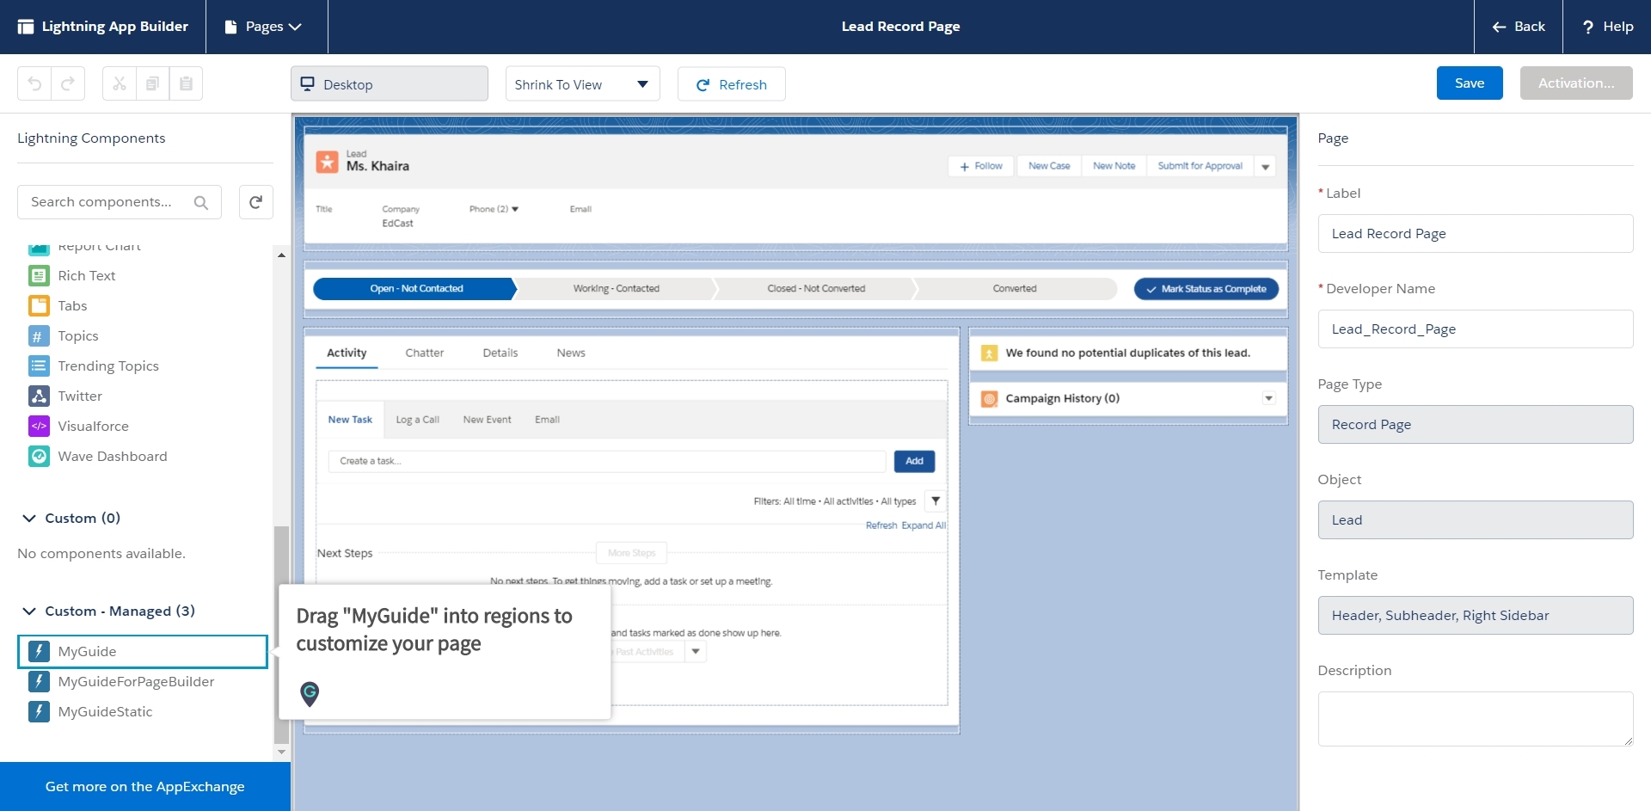The width and height of the screenshot is (1651, 811).
Task: Open lead actions overflow dropdown arrow
Action: point(1266,167)
